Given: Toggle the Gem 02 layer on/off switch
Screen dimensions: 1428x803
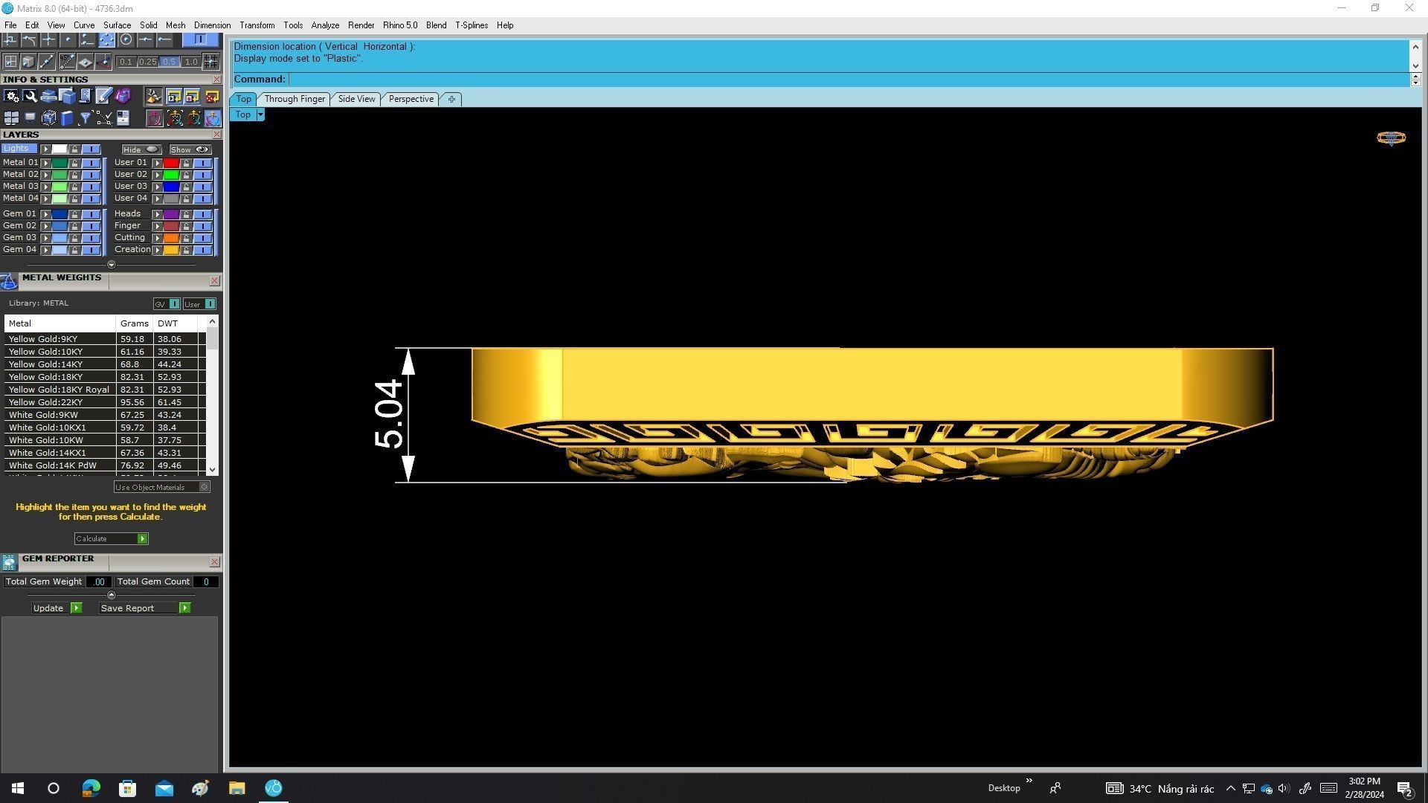Looking at the screenshot, I should (91, 226).
